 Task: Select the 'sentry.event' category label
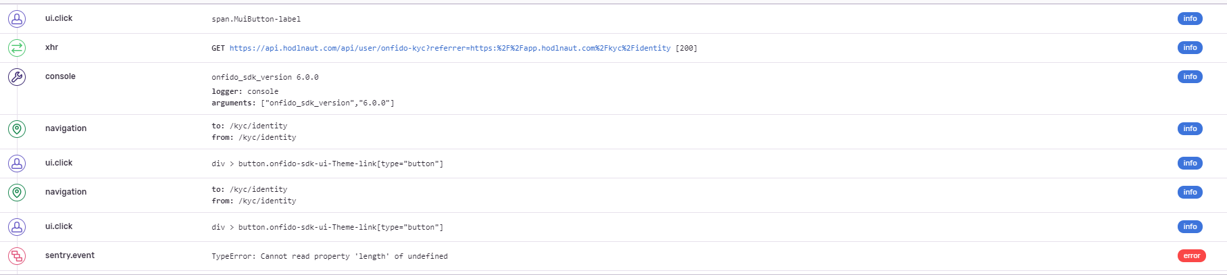(70, 255)
